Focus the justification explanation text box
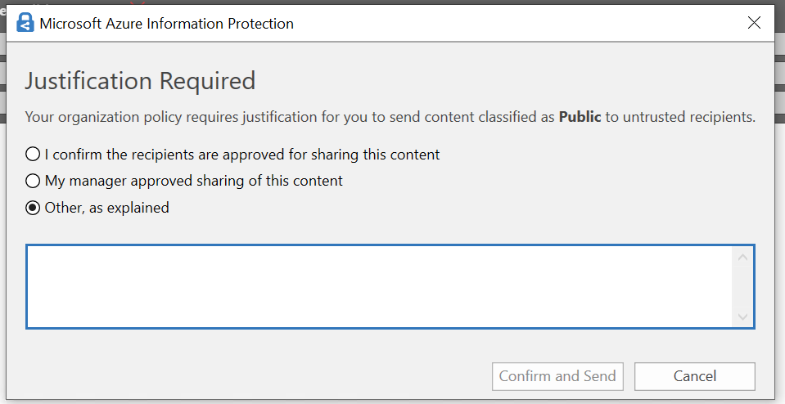 click(x=377, y=286)
